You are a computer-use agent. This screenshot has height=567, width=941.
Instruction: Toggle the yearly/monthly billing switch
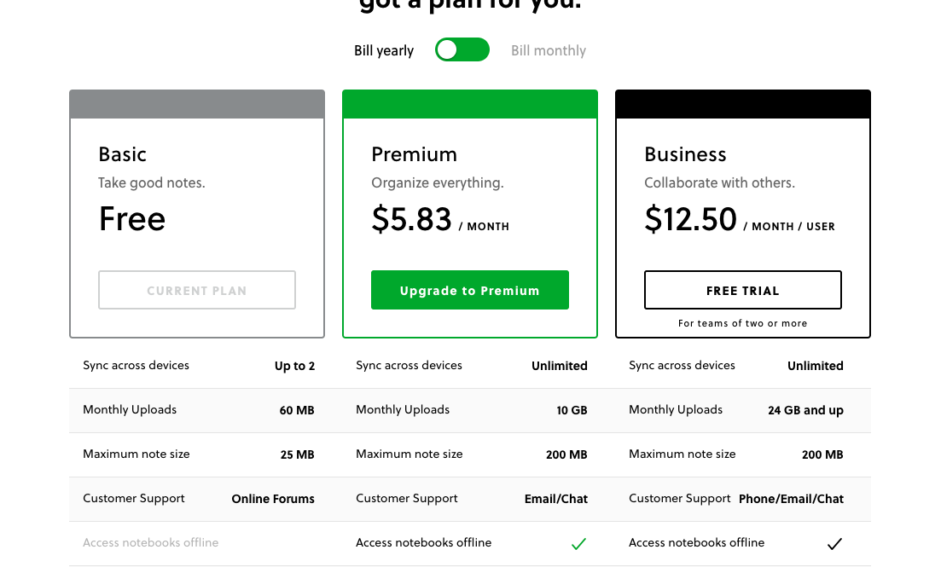coord(462,50)
